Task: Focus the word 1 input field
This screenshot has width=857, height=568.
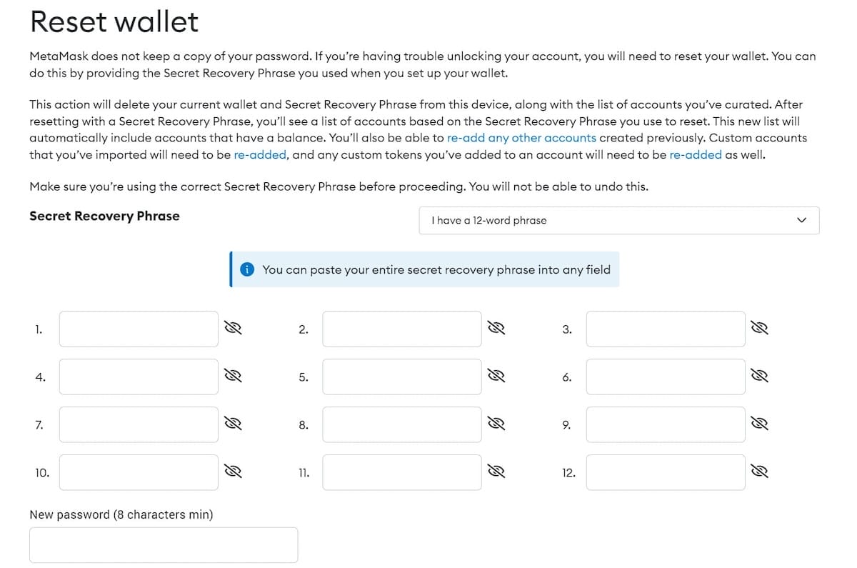Action: [x=139, y=329]
